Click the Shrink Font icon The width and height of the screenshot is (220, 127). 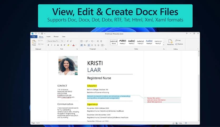click(71, 41)
